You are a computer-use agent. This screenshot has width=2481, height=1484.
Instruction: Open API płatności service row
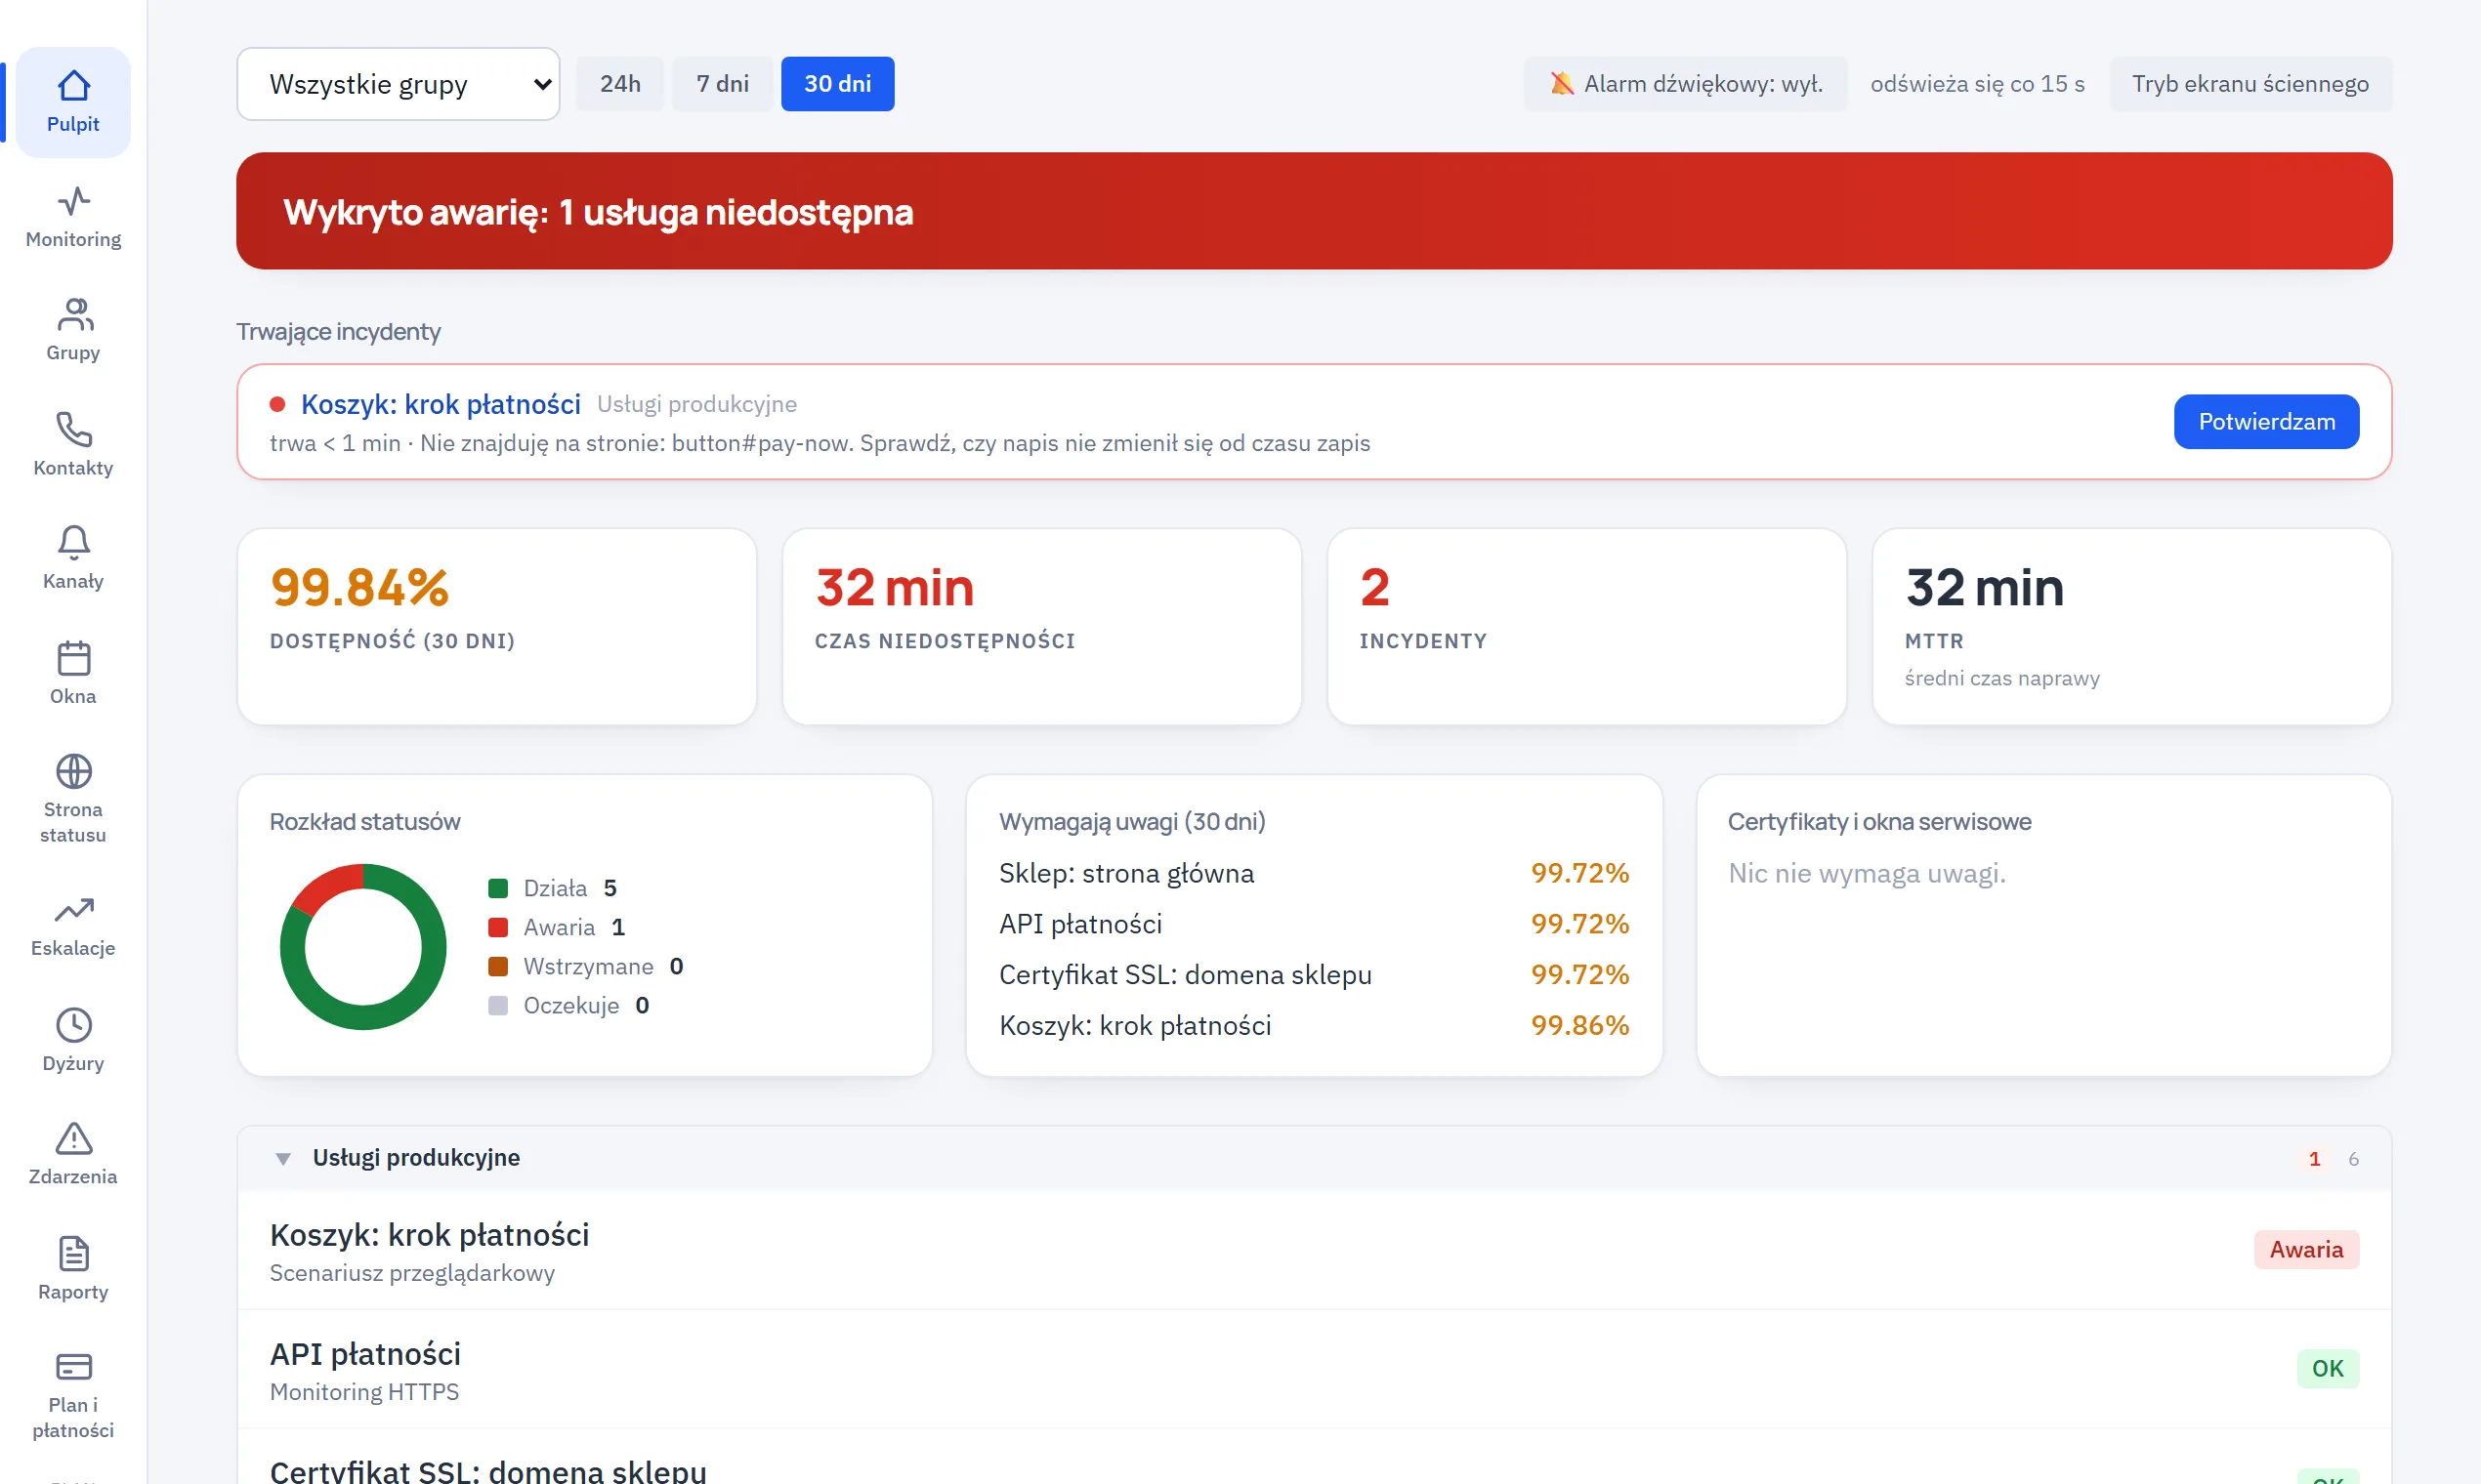click(1314, 1369)
